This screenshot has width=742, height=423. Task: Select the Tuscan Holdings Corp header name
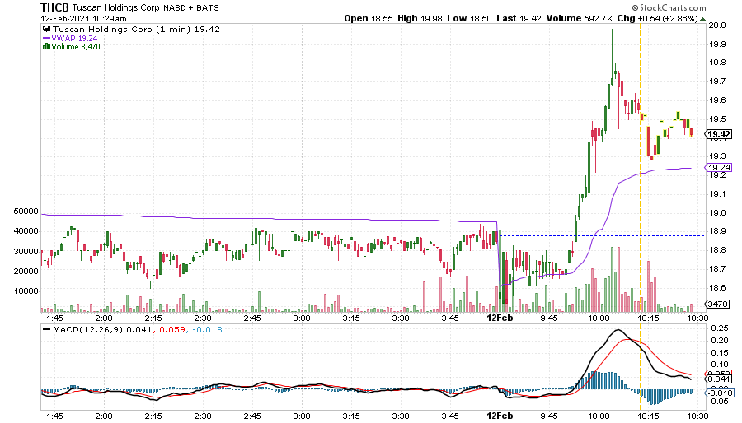pyautogui.click(x=116, y=7)
